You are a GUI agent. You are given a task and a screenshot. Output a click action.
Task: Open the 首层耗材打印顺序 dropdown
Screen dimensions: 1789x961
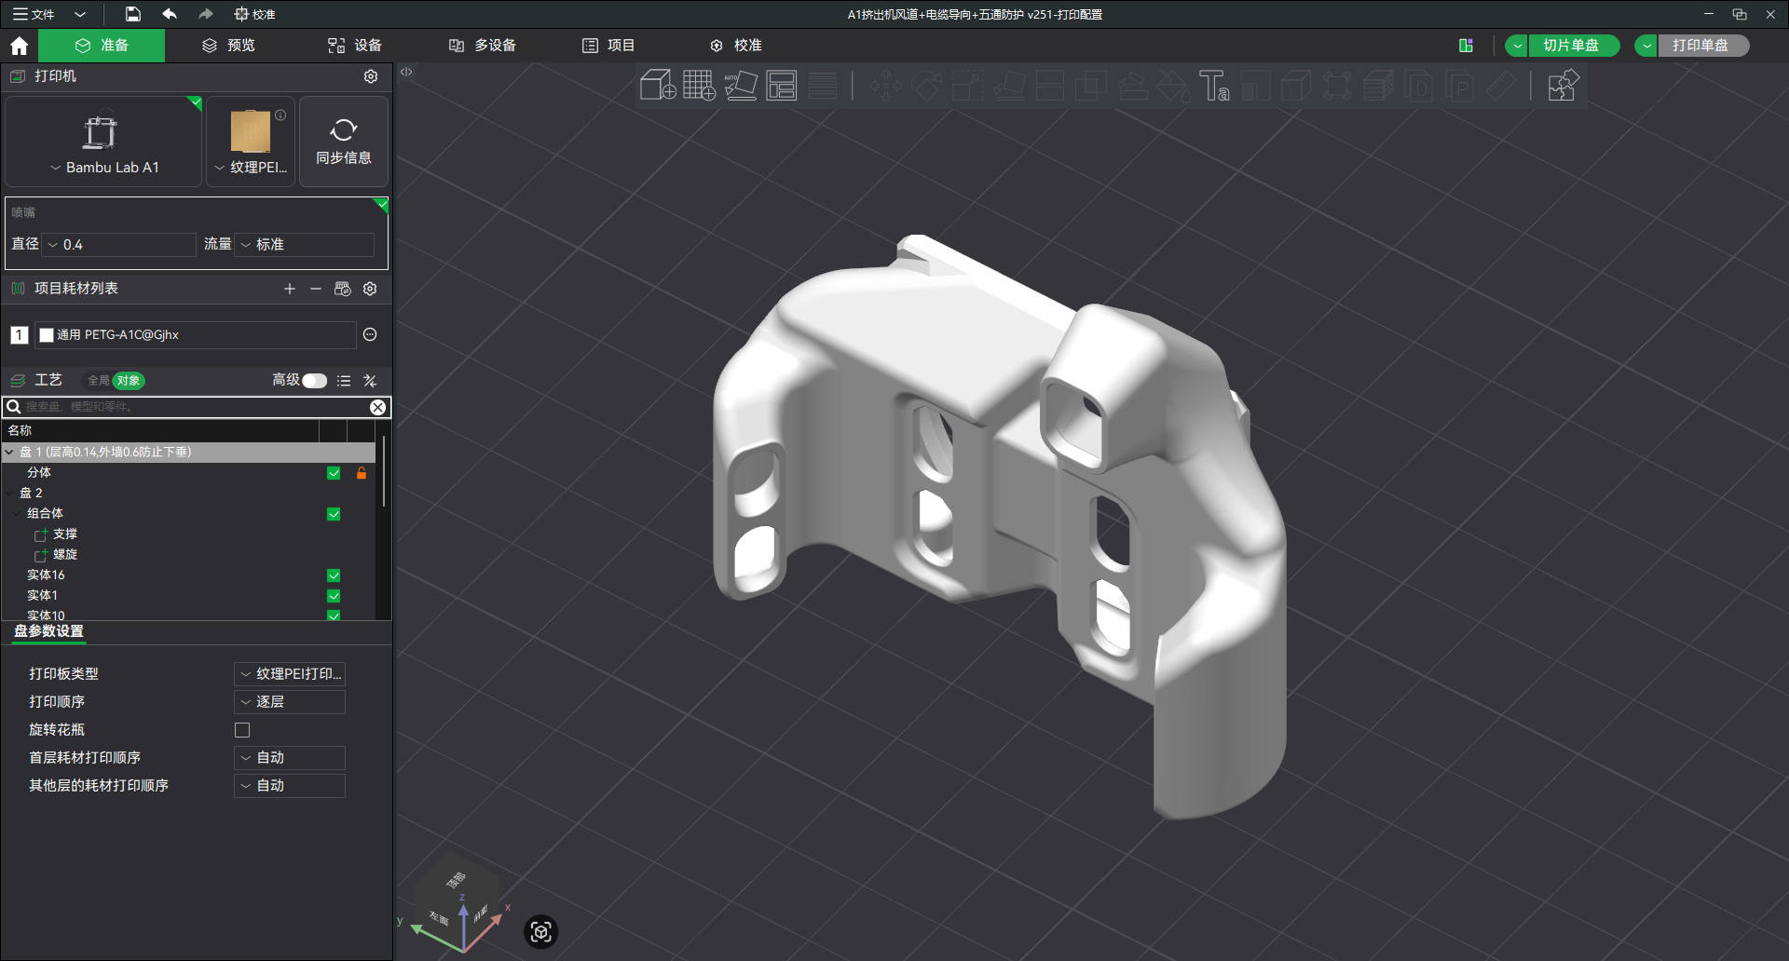pos(290,758)
